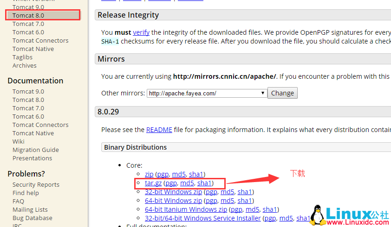Open Tomcat Connectors download sidebar link
The width and height of the screenshot is (391, 227).
[40, 41]
